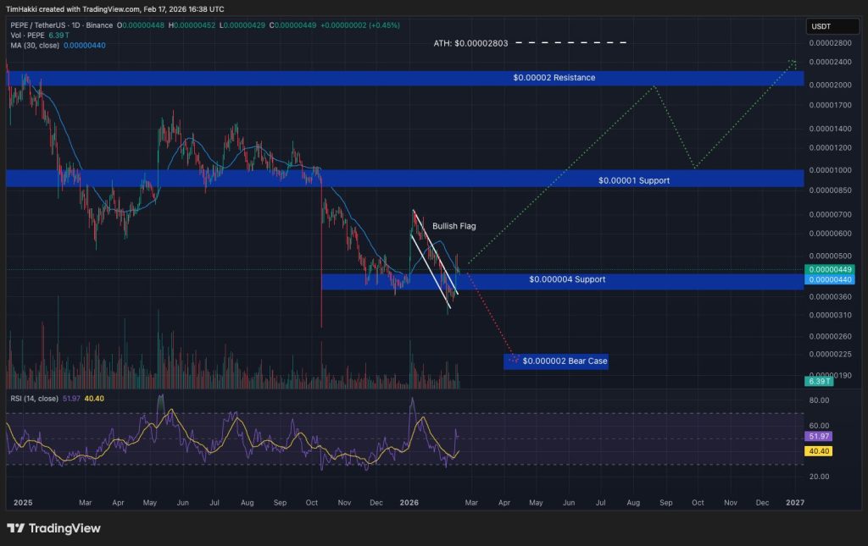Click the purple 51.97 RSI value tag

tap(818, 436)
